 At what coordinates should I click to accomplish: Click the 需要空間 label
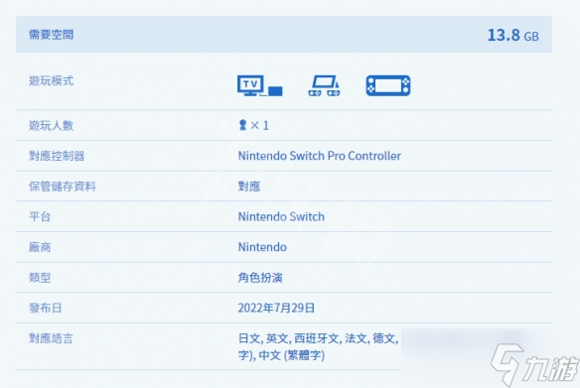click(x=51, y=35)
